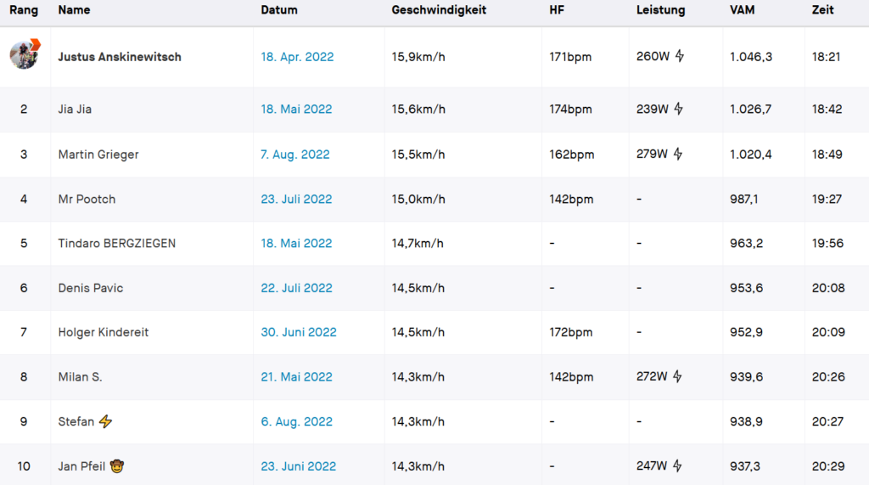Open the 18. Apr. 2022 activity link
The image size is (869, 485).
pyautogui.click(x=297, y=57)
